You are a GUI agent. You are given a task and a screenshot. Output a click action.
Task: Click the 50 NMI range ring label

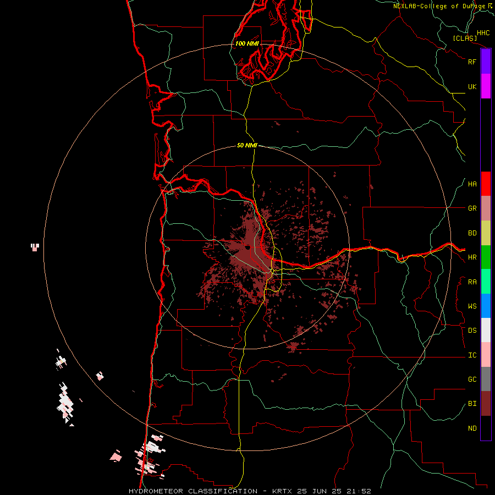(x=247, y=145)
